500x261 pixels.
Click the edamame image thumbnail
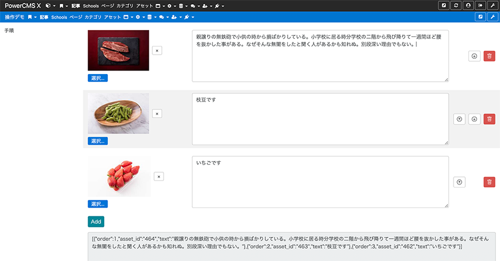click(118, 113)
